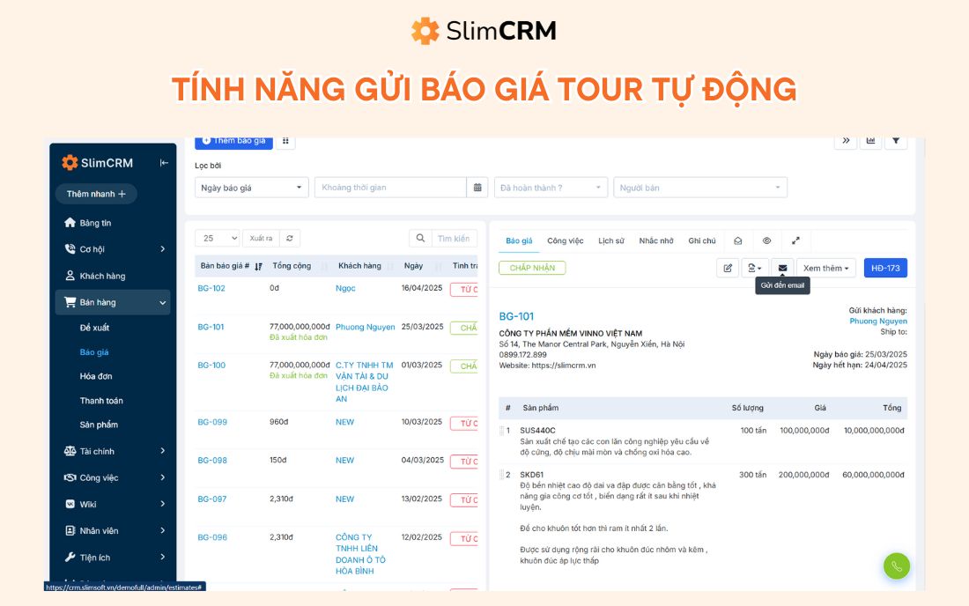Select the edit pencil icon above the quote
Image resolution: width=969 pixels, height=606 pixels.
pyautogui.click(x=728, y=267)
